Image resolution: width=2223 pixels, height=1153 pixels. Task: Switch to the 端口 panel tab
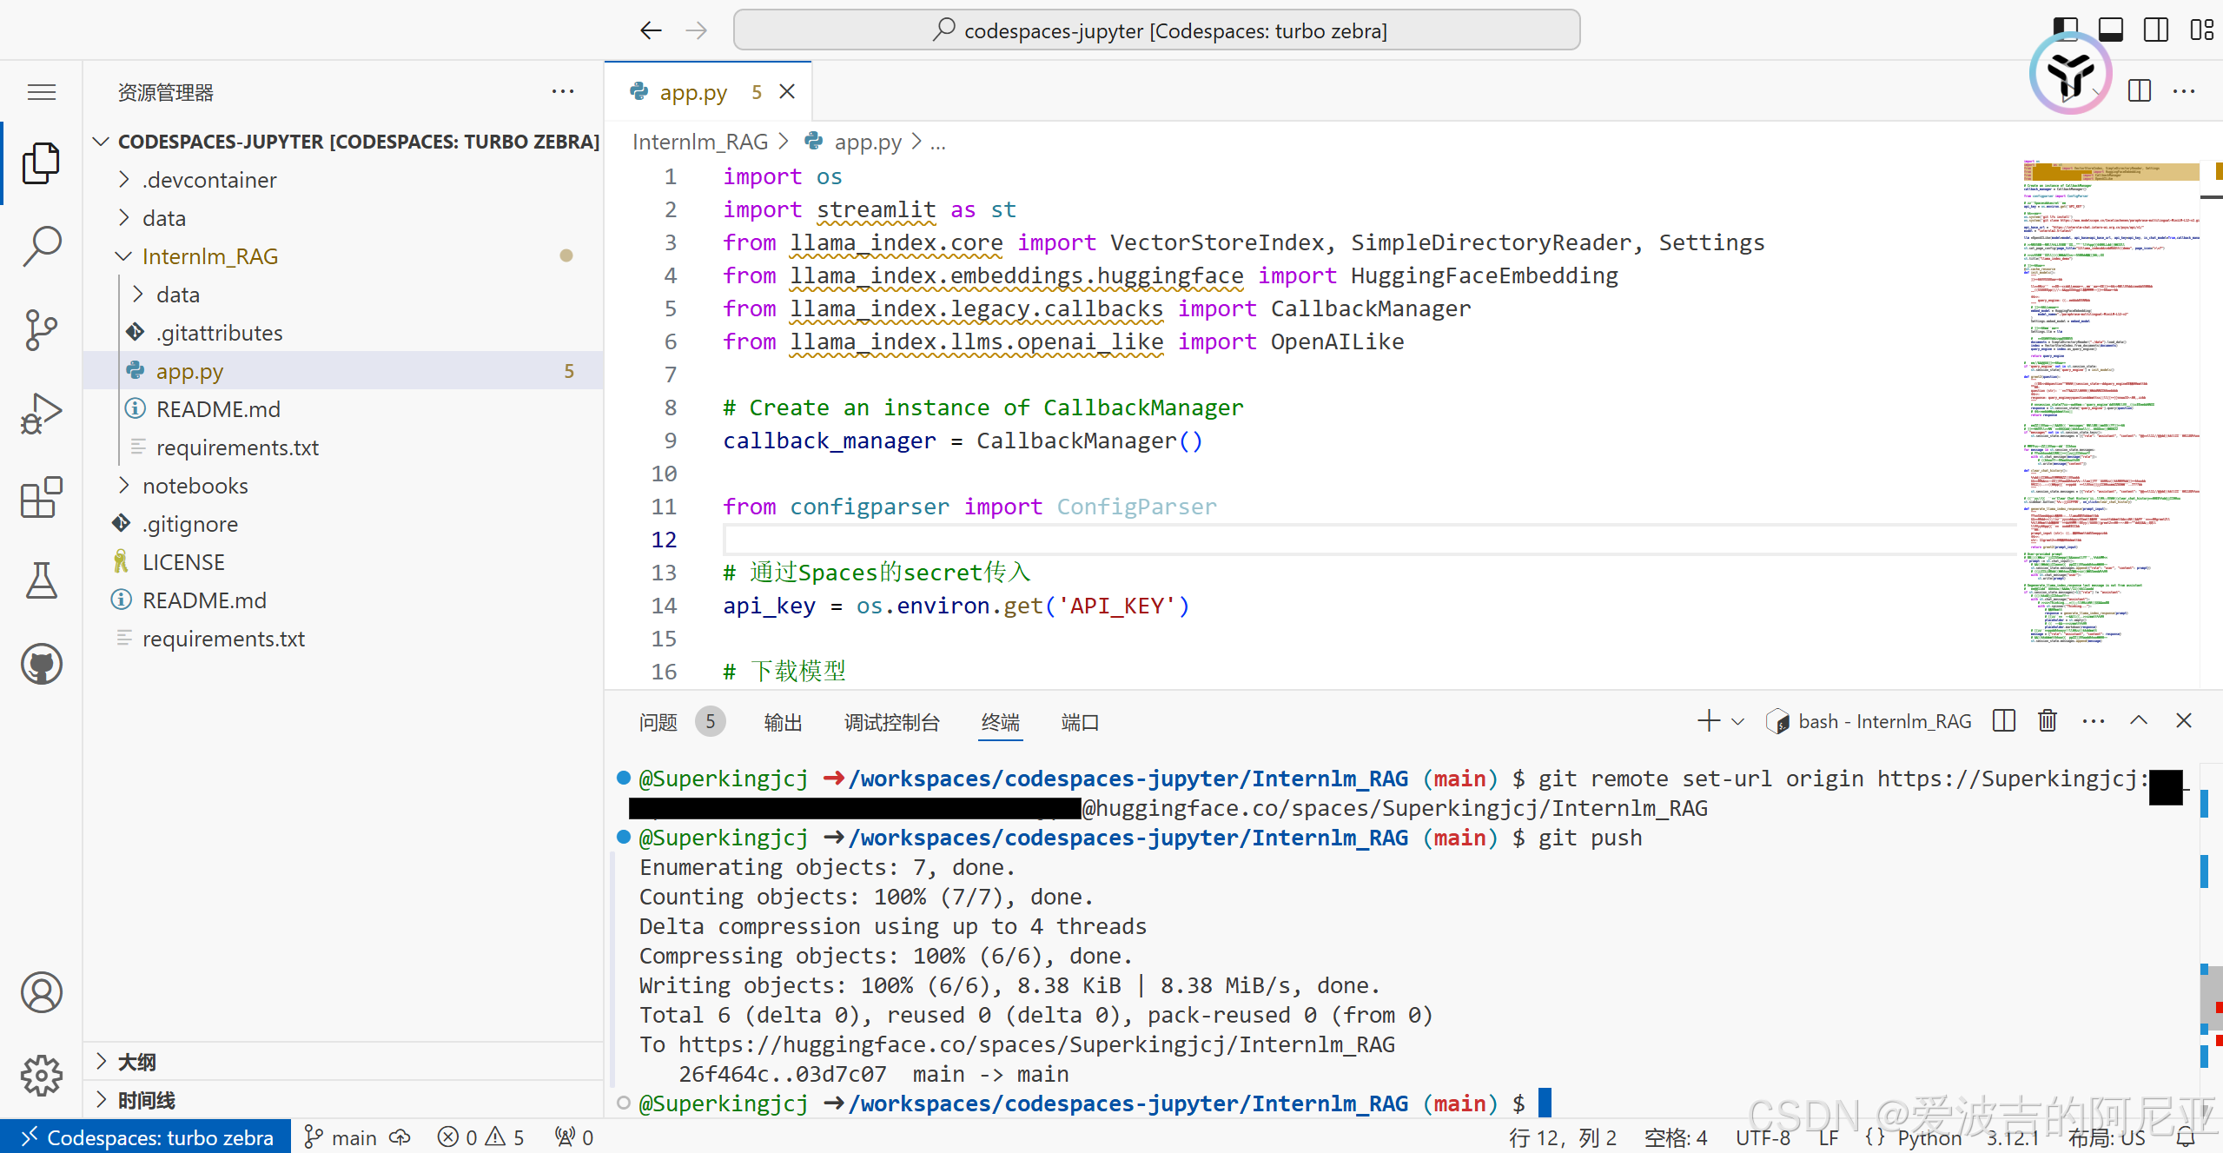coord(1080,722)
